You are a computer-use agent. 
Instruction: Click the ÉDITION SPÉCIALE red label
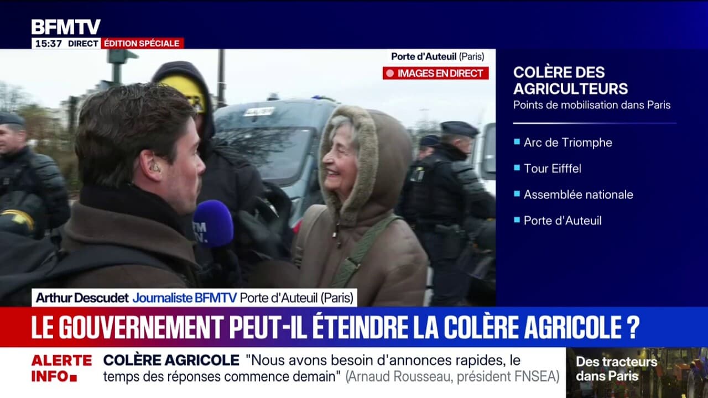[142, 43]
